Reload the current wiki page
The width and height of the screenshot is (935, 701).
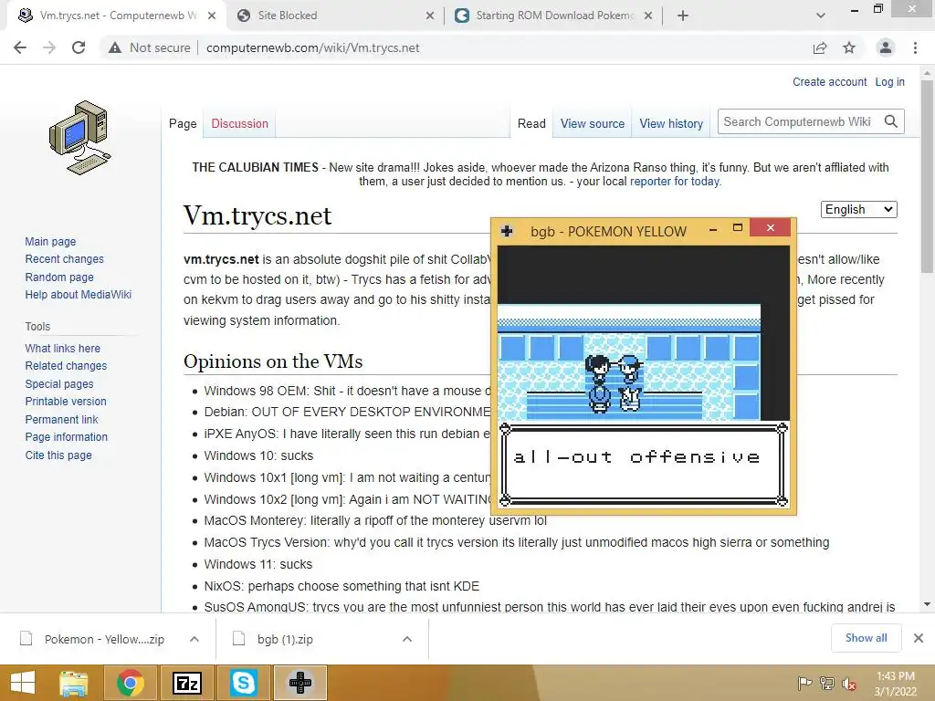[x=79, y=47]
